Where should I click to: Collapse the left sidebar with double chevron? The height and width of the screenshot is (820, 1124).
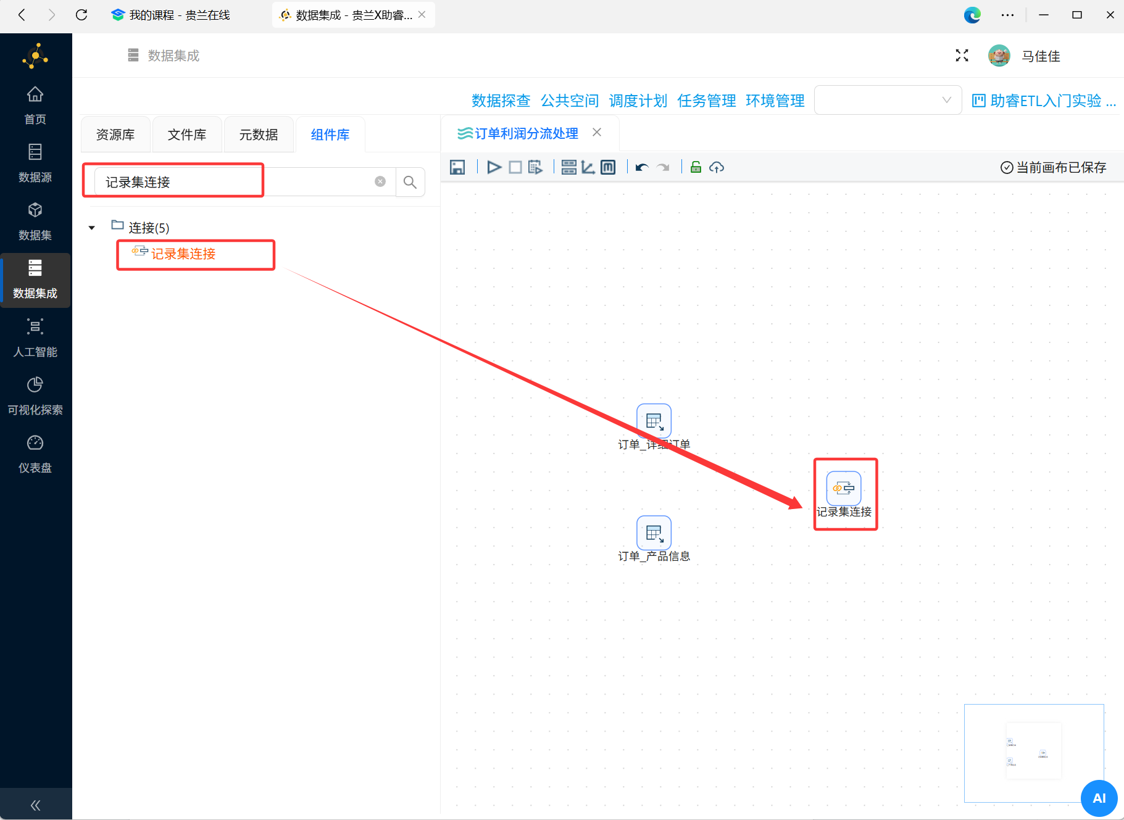pyautogui.click(x=36, y=805)
